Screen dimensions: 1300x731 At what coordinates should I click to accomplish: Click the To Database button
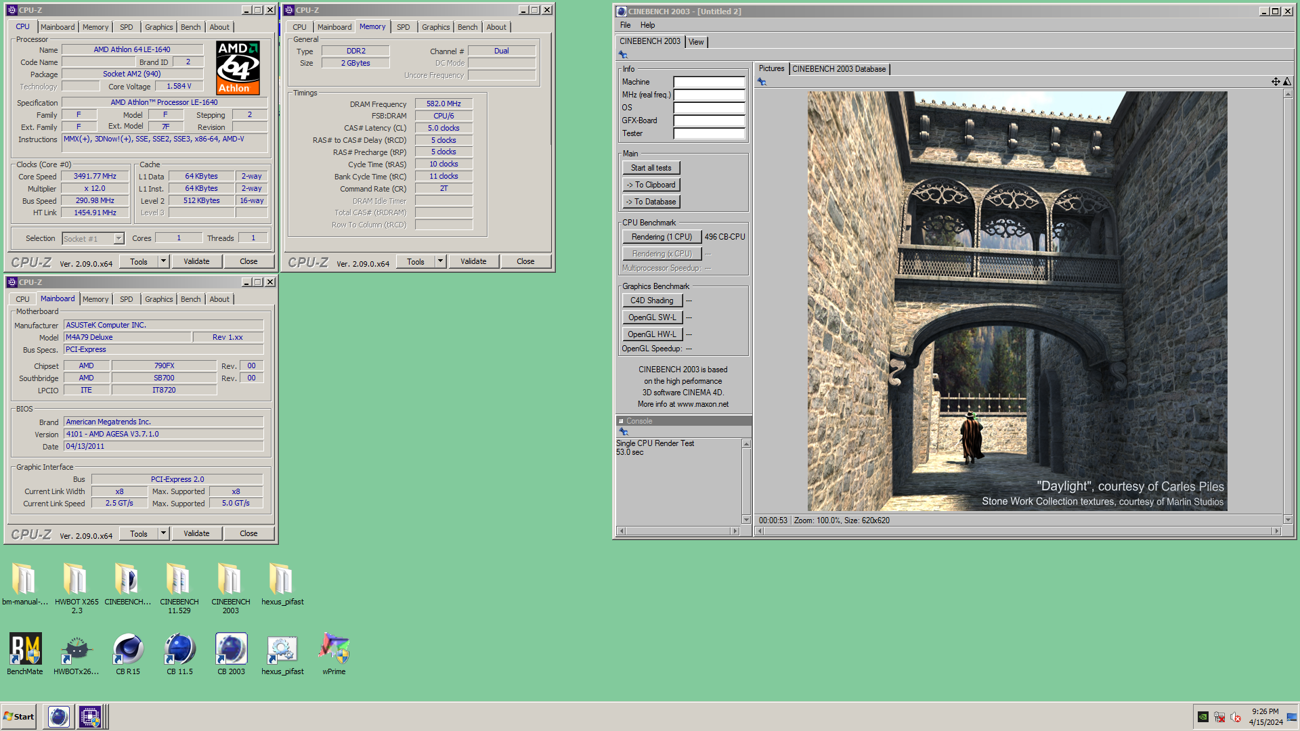click(x=651, y=202)
